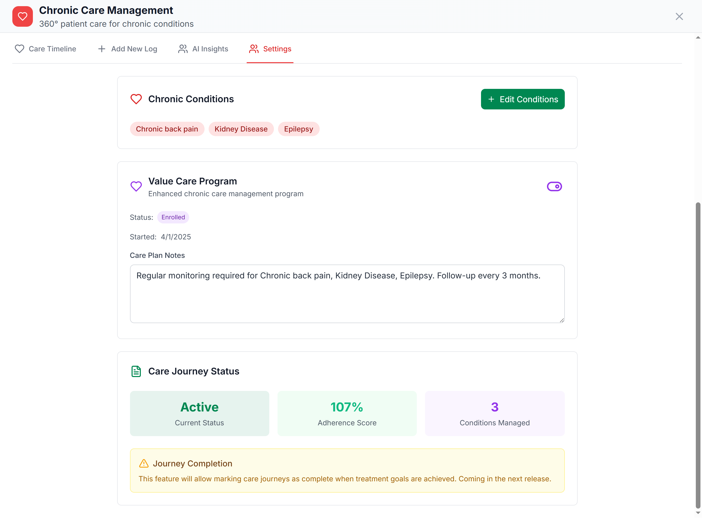702x526 pixels.
Task: Click the heart icon beside Care Timeline
Action: coord(19,49)
